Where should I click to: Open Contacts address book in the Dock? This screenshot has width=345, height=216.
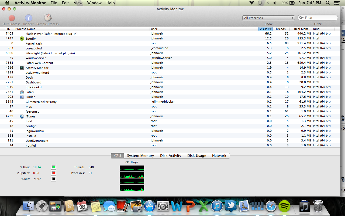pos(69,207)
